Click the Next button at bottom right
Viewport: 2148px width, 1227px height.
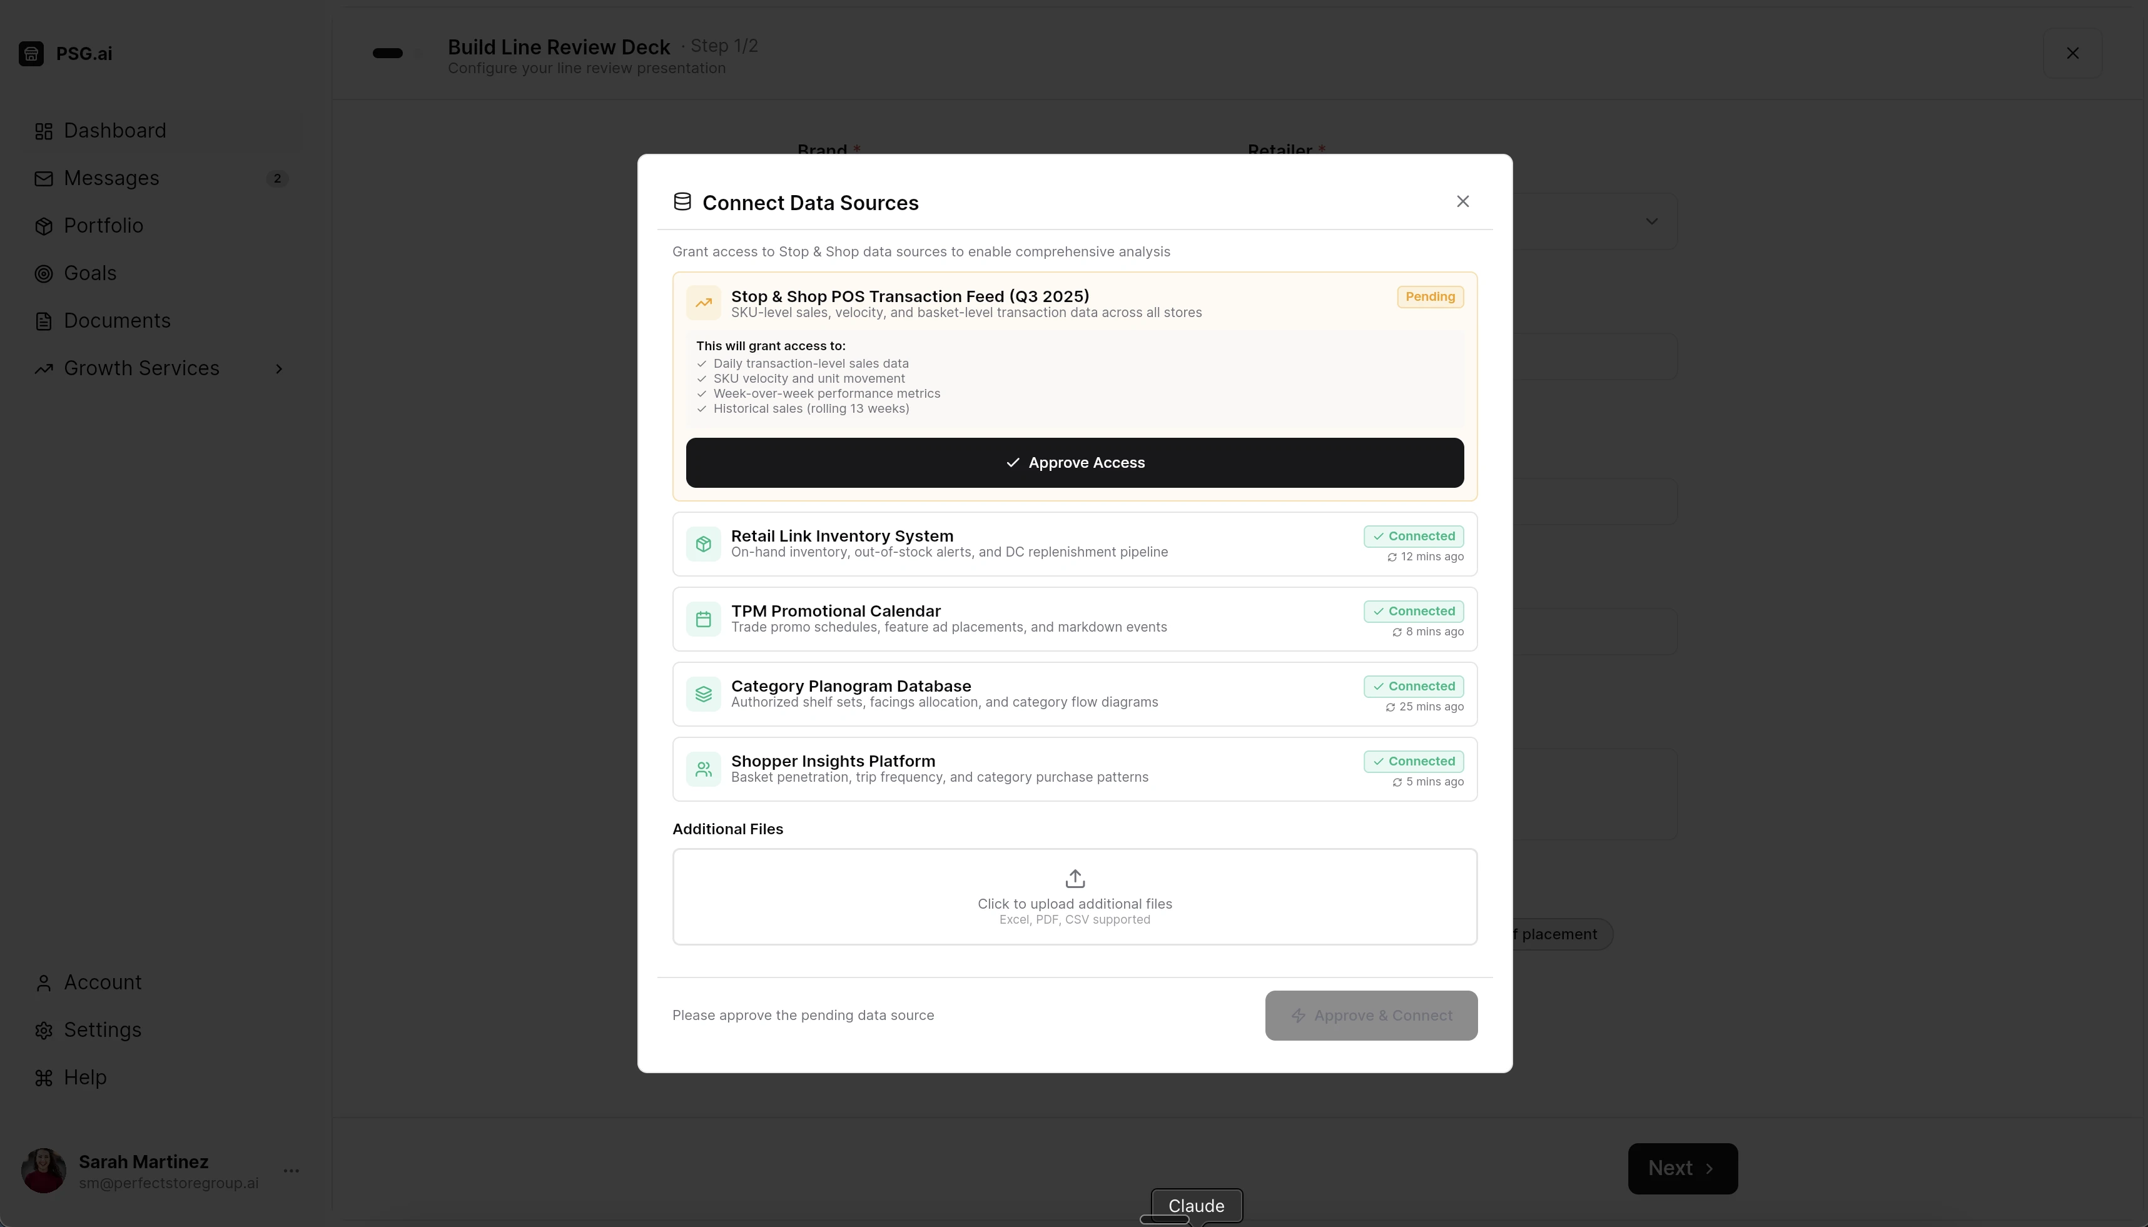(x=1681, y=1167)
